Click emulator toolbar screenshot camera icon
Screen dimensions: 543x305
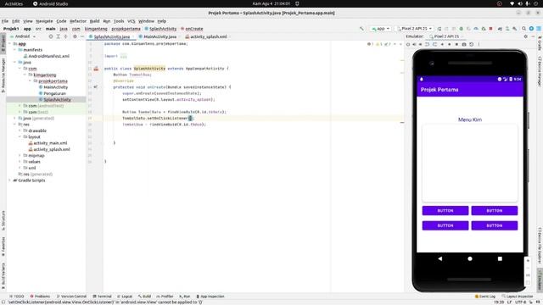click(x=464, y=44)
